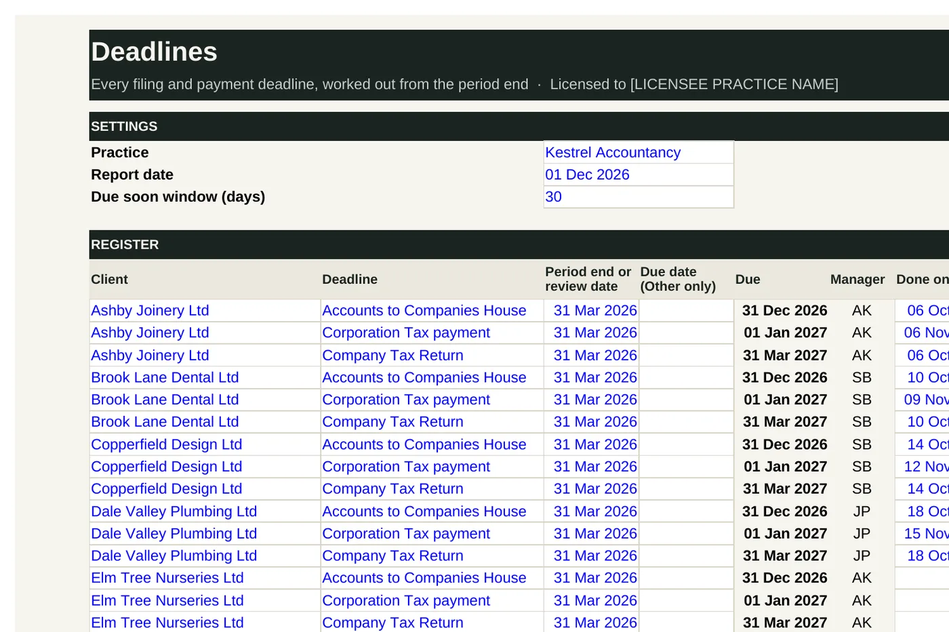Click Dale Valley Plumbing Ltd in Accounts to Companies House row
The width and height of the screenshot is (949, 632).
pos(205,511)
